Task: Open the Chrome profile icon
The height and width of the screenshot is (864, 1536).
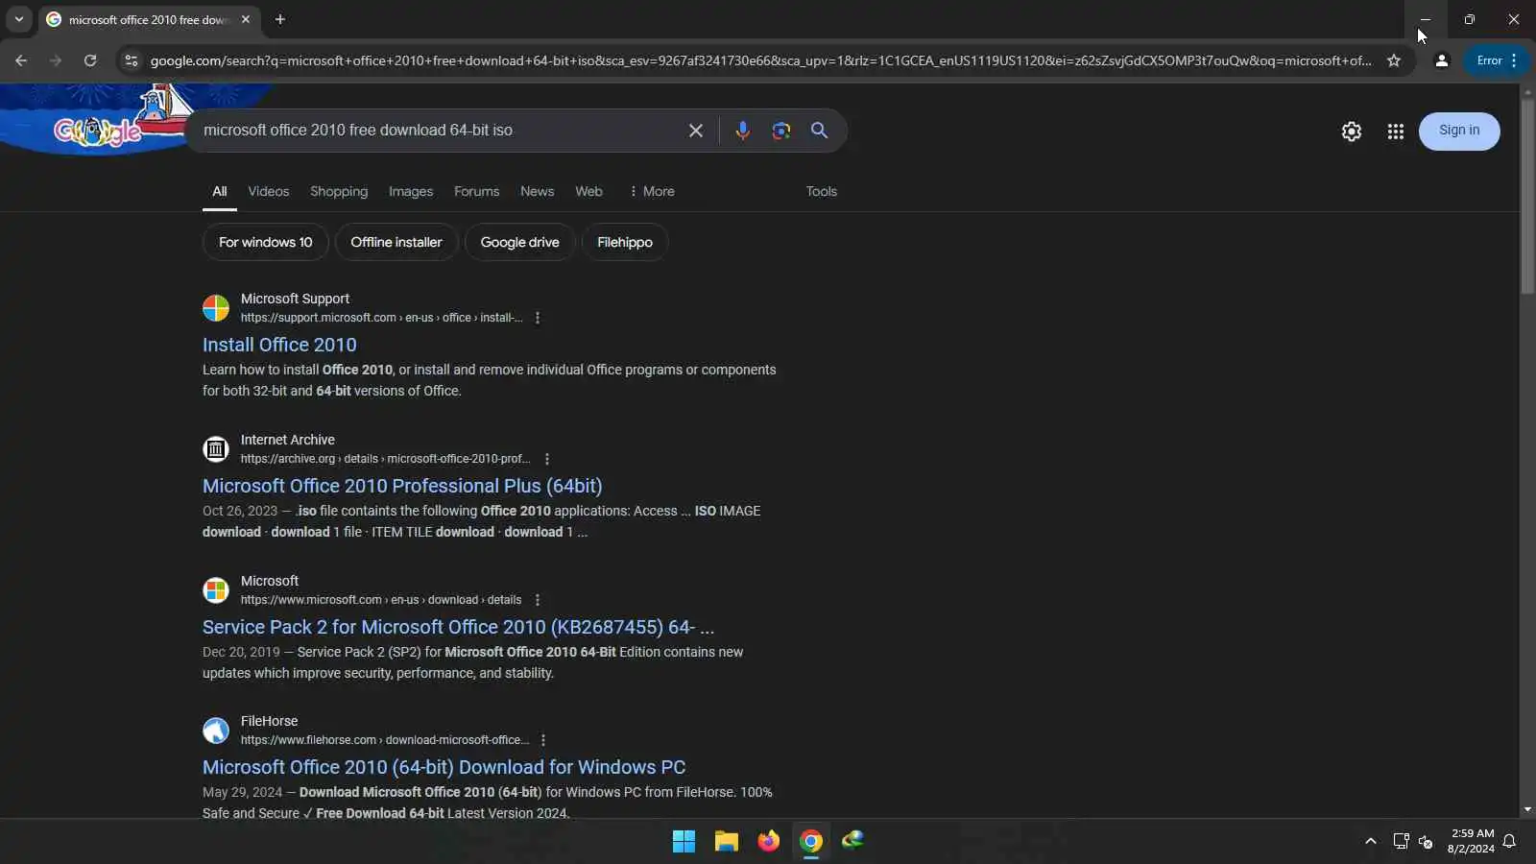Action: (1441, 60)
